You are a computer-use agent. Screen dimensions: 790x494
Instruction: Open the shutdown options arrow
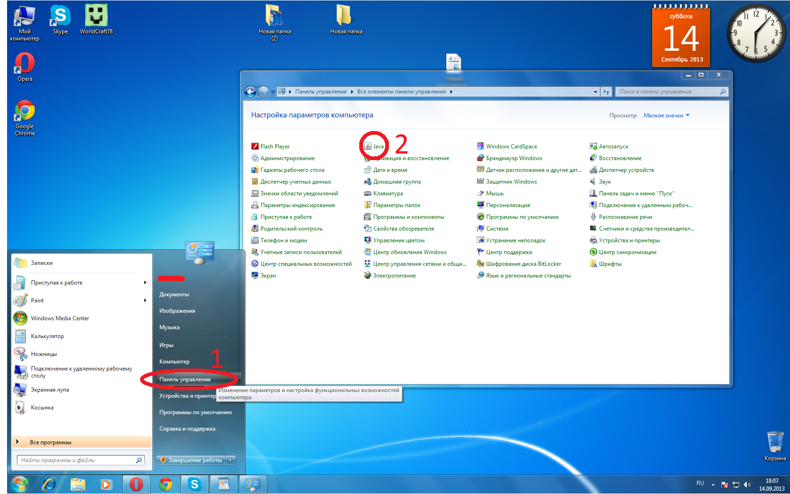pyautogui.click(x=230, y=460)
